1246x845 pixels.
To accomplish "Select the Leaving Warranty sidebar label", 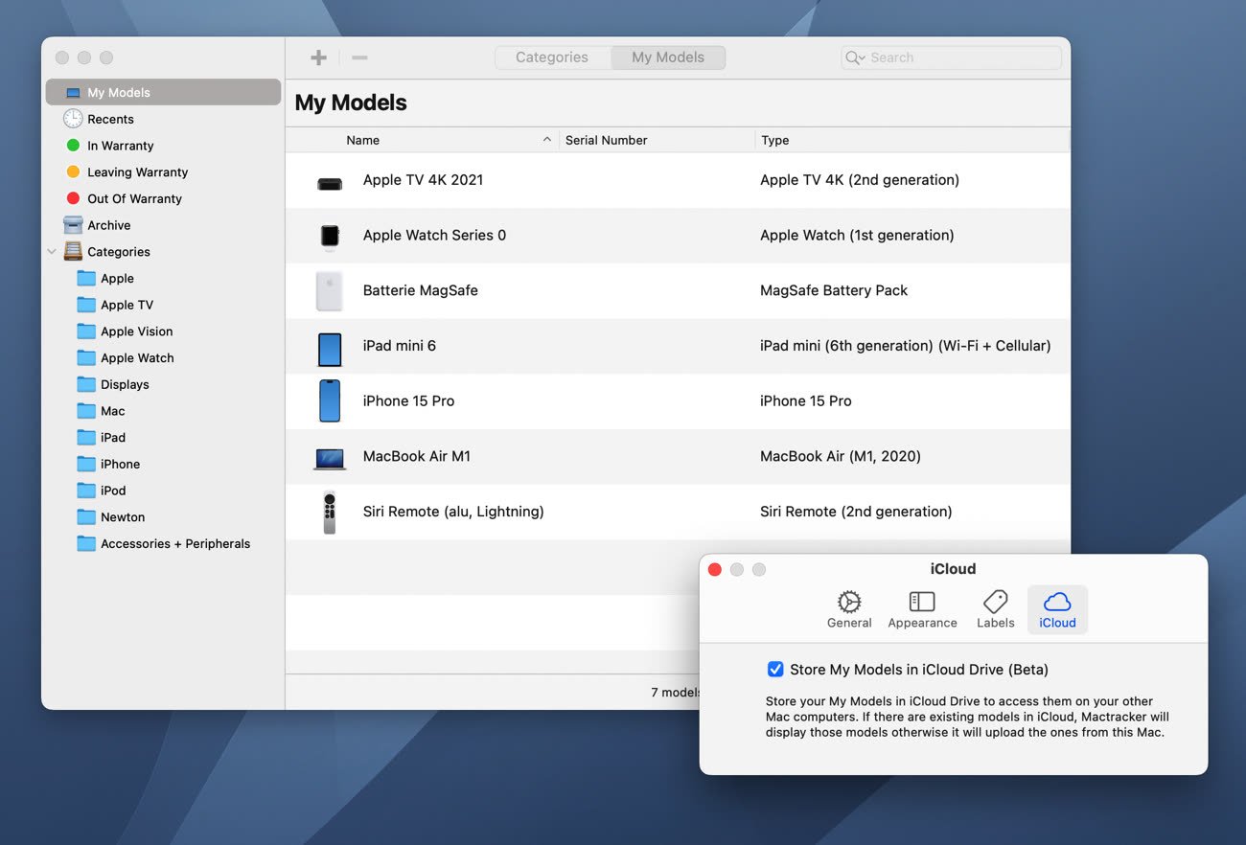I will pos(138,172).
